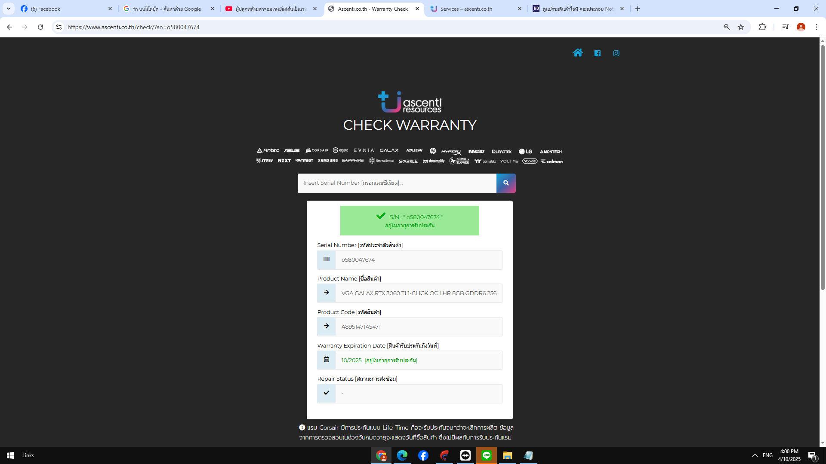
Task: Open the zoom magnifier icon in address bar
Action: (x=727, y=27)
